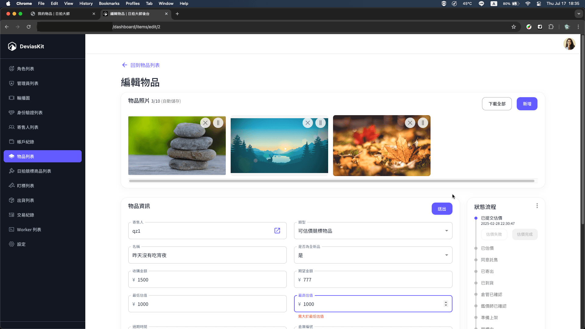Open Chrome extensions puzzle icon
The image size is (585, 329).
click(551, 27)
